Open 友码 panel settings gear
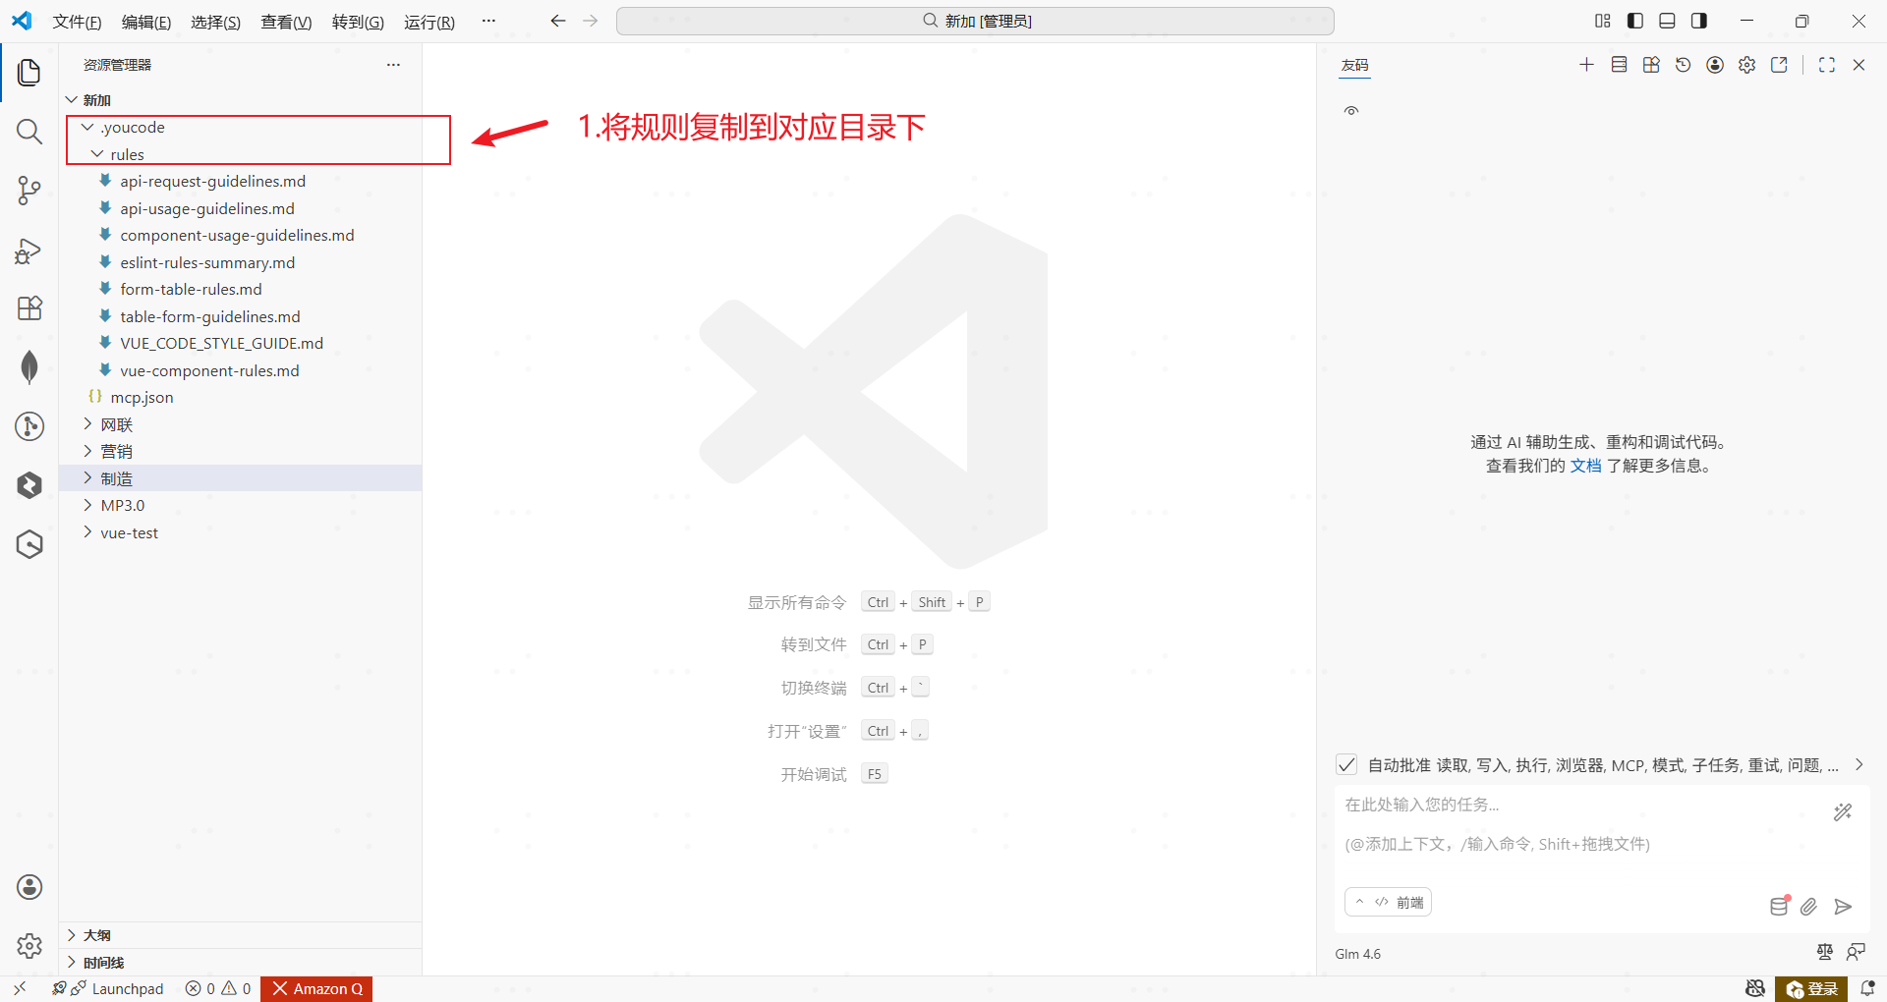 1747,65
